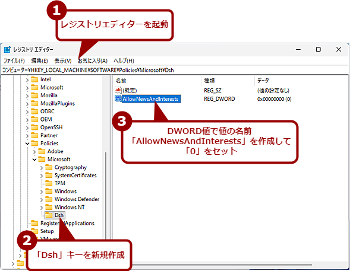Image resolution: width=350 pixels, height=271 pixels.
Task: Expand the Windows NT key
Action: [42, 208]
